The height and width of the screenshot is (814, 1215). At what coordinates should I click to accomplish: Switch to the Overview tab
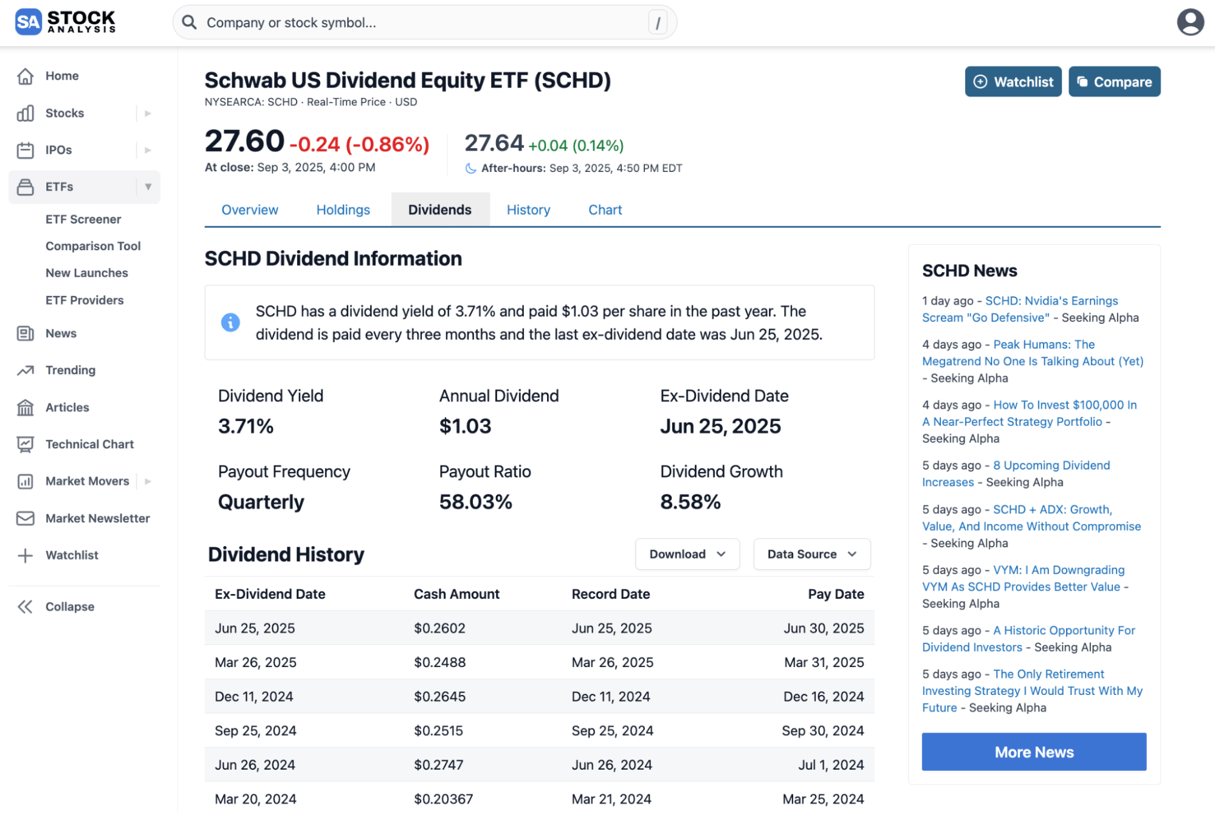click(250, 210)
